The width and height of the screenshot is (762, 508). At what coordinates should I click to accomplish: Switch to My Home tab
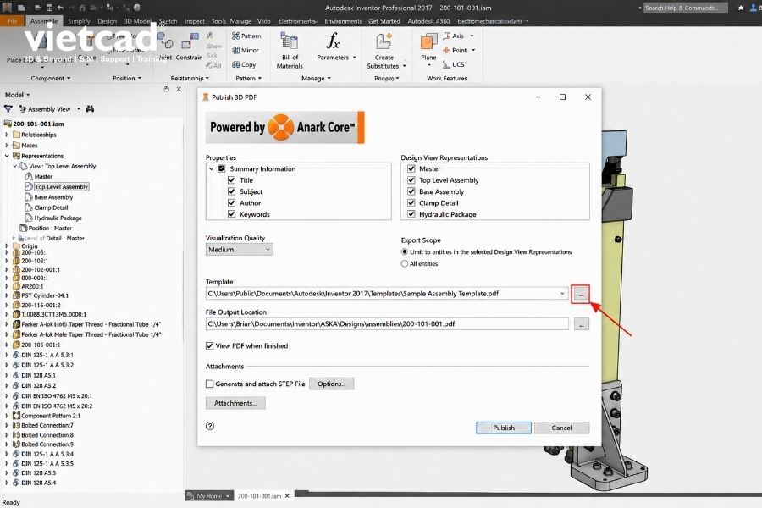209,496
